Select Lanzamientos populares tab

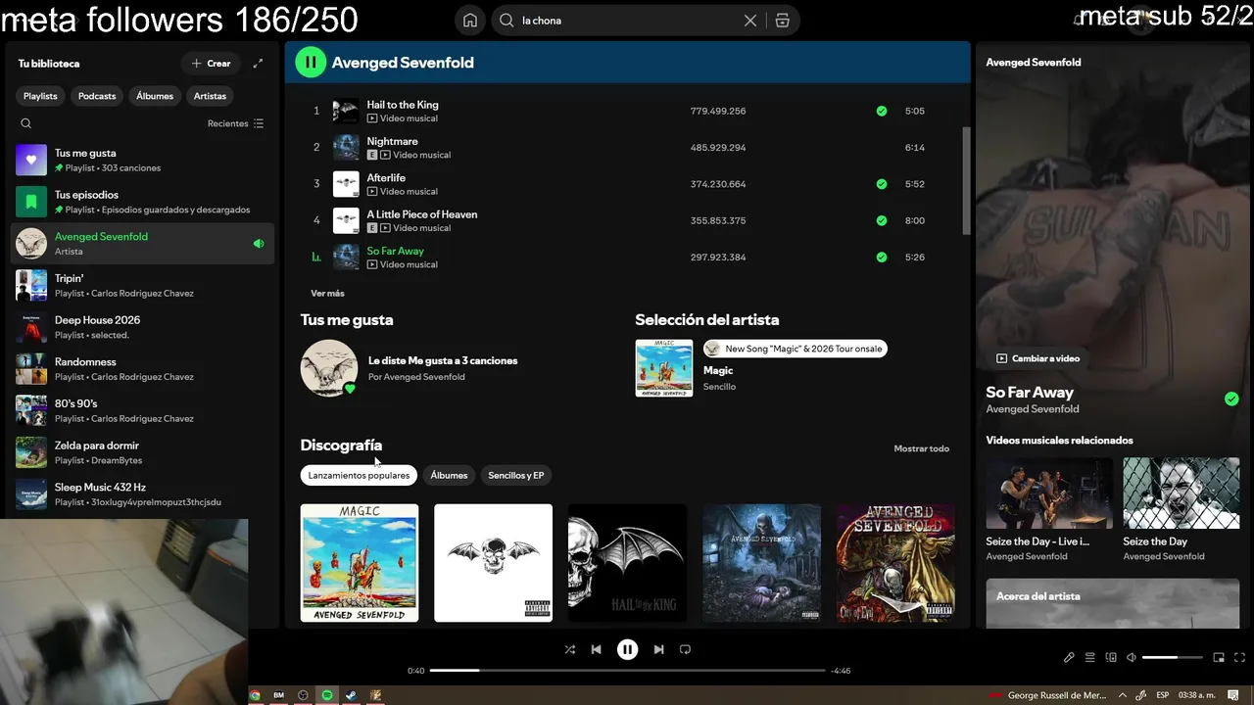click(359, 476)
